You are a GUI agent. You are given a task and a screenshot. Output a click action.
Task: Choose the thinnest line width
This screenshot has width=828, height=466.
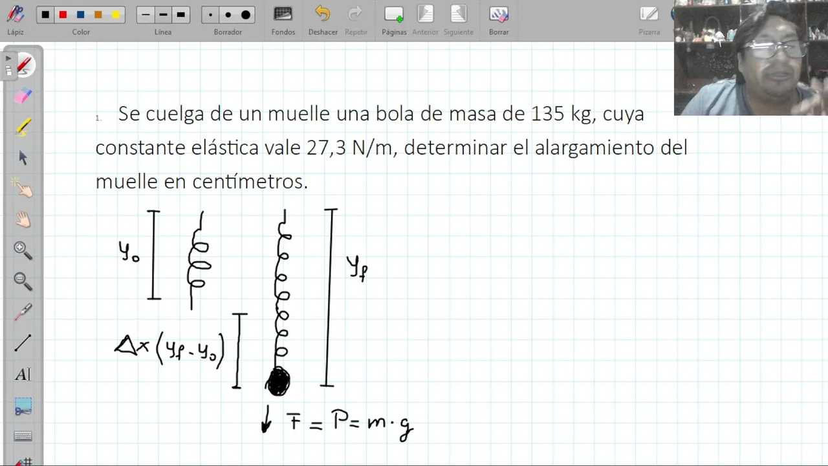146,15
